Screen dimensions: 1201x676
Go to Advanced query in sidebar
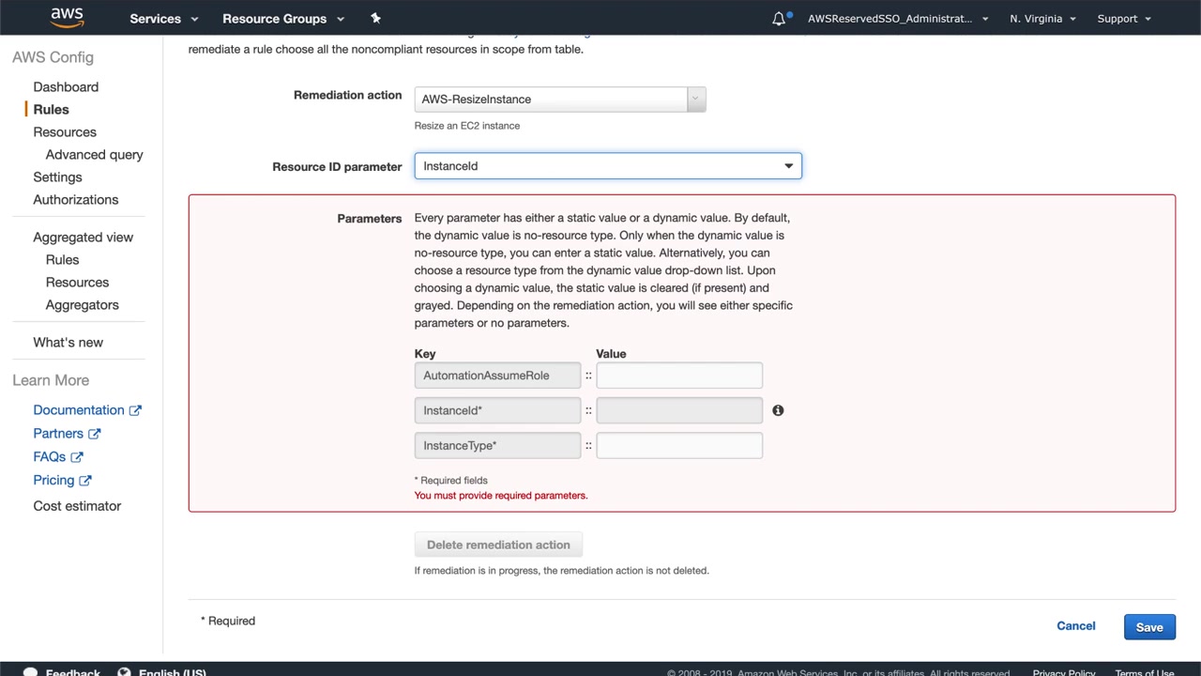(94, 155)
